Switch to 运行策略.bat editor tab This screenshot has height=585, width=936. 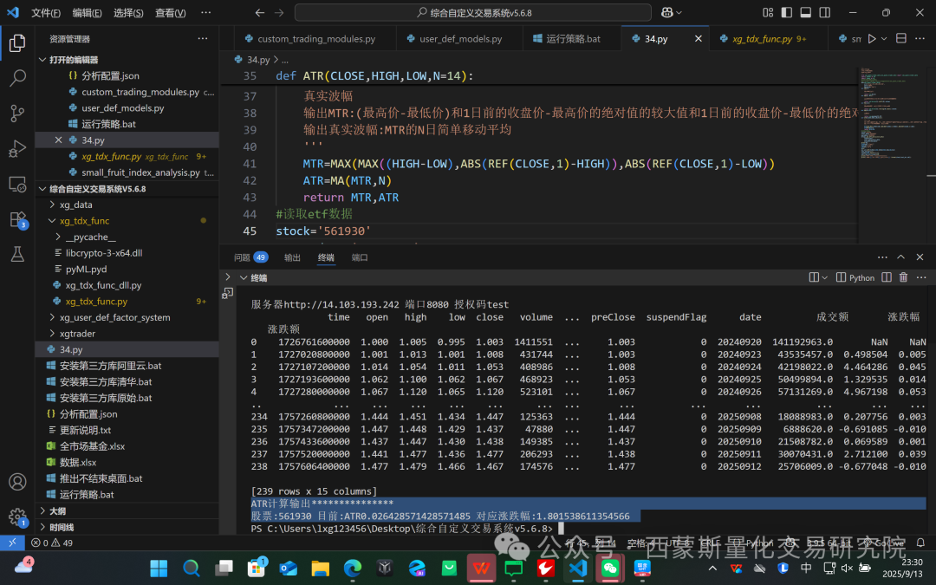(x=572, y=39)
